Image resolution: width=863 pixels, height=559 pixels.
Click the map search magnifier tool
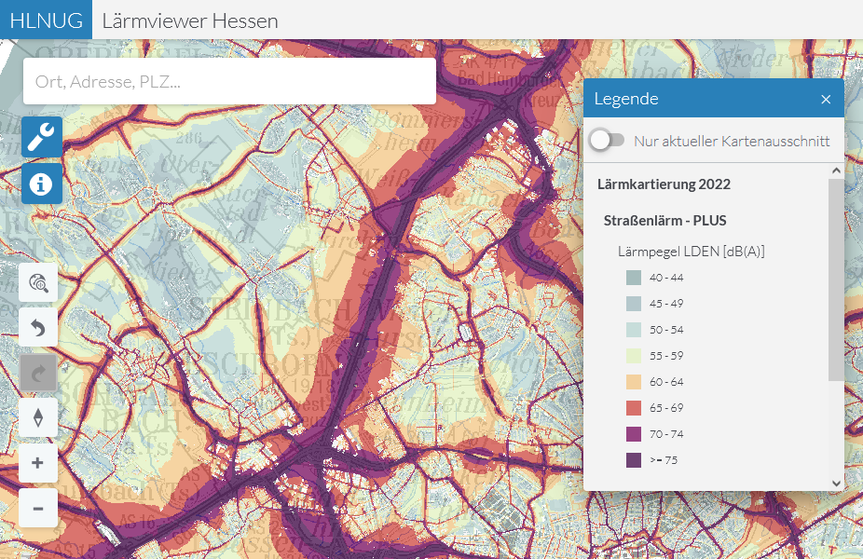coord(38,282)
